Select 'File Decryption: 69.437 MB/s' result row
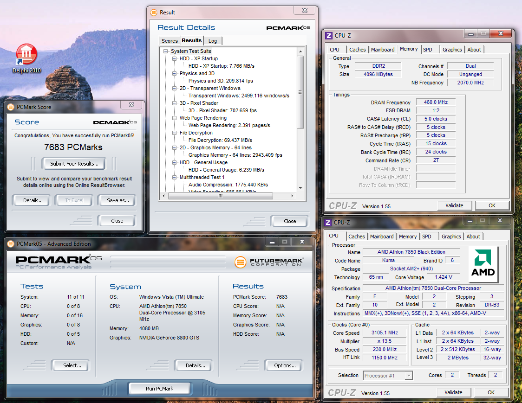This screenshot has height=403, width=522. point(220,141)
